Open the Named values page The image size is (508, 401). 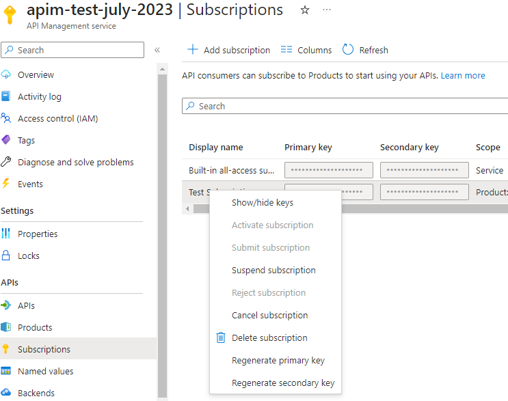[46, 371]
